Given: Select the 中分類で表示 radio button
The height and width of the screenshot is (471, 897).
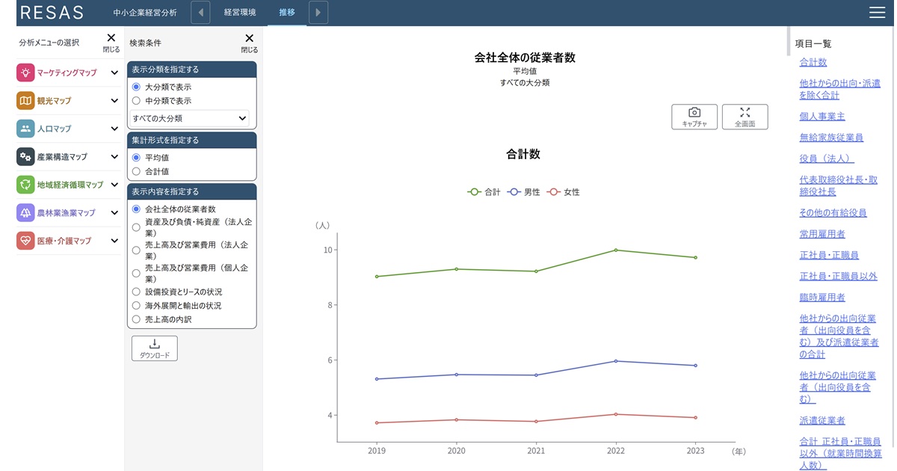Looking at the screenshot, I should [136, 100].
